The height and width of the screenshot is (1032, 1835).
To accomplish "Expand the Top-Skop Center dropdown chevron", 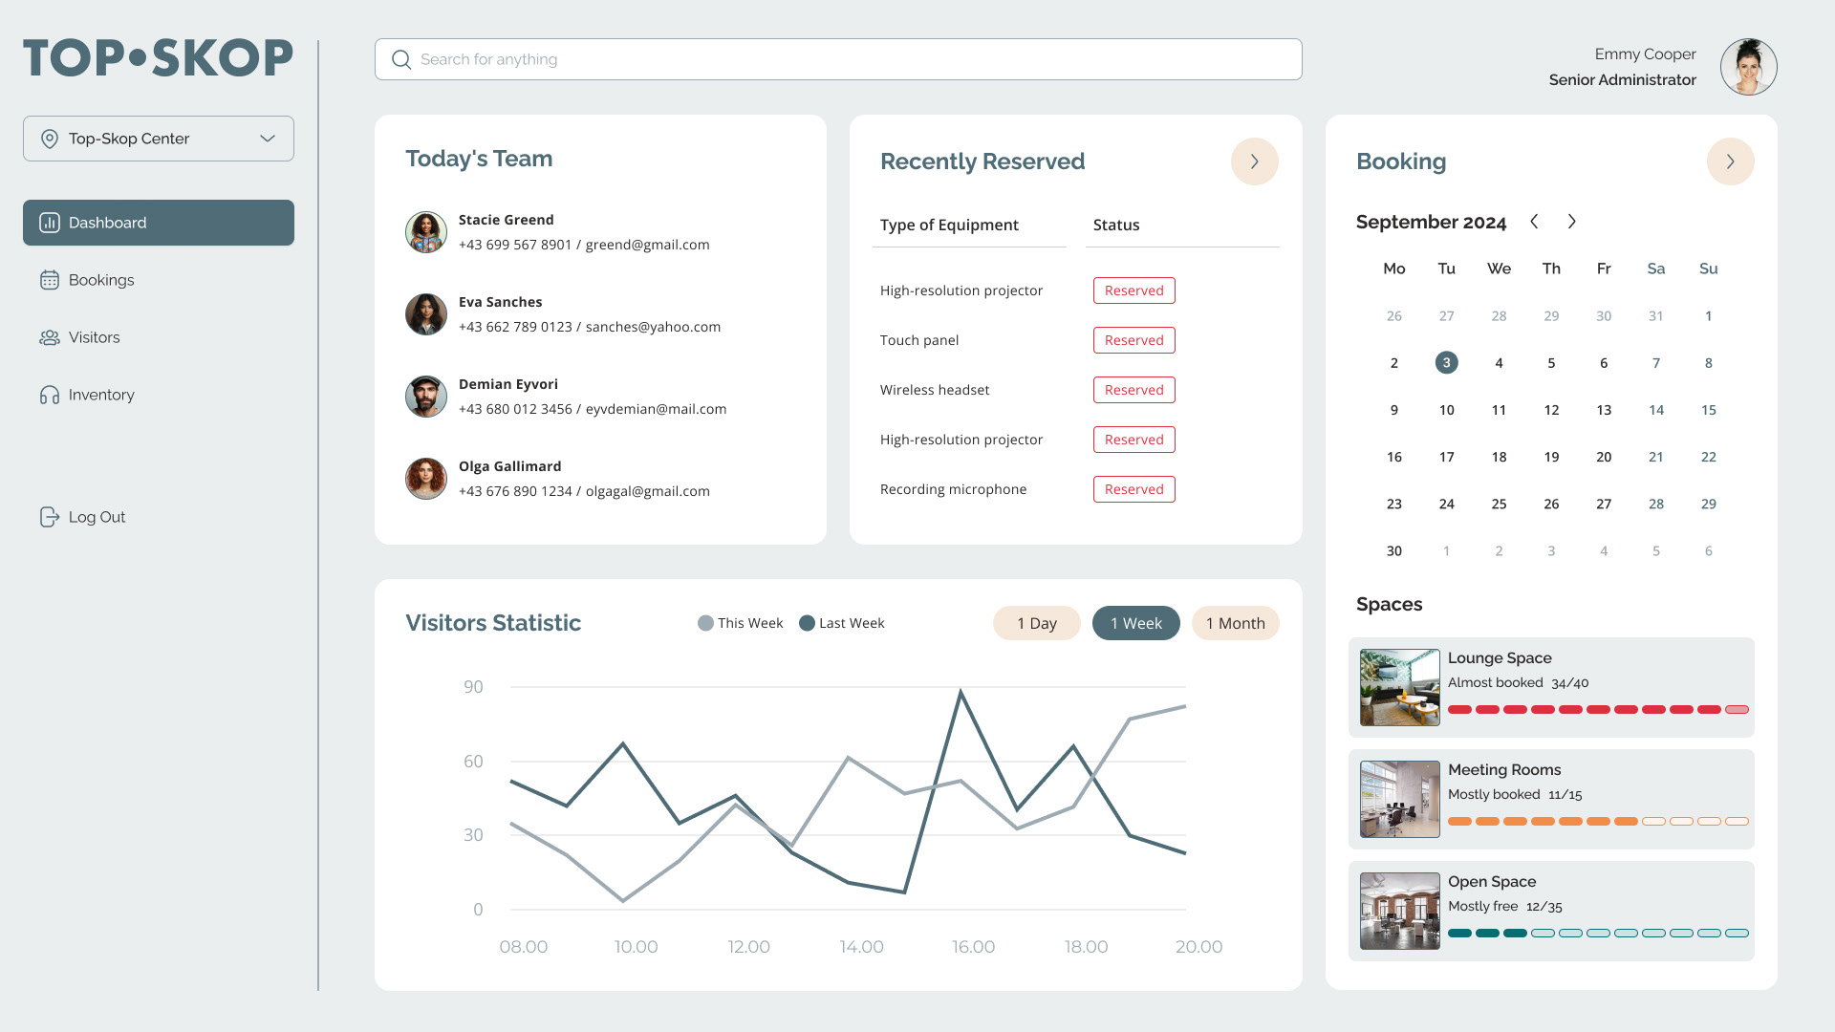I will pos(268,139).
